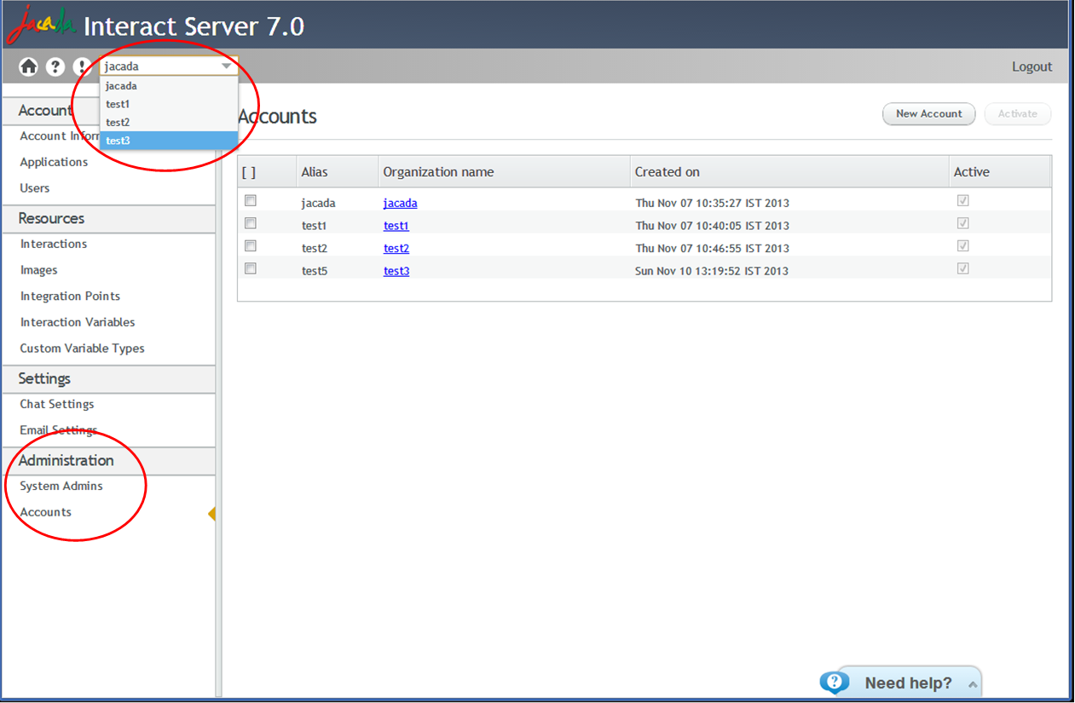Image resolution: width=1075 pixels, height=703 pixels.
Task: Tick the checkbox for the test5 row
Action: pyautogui.click(x=251, y=268)
